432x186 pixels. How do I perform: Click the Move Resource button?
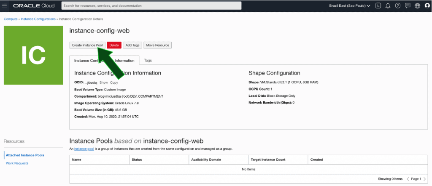pos(158,45)
